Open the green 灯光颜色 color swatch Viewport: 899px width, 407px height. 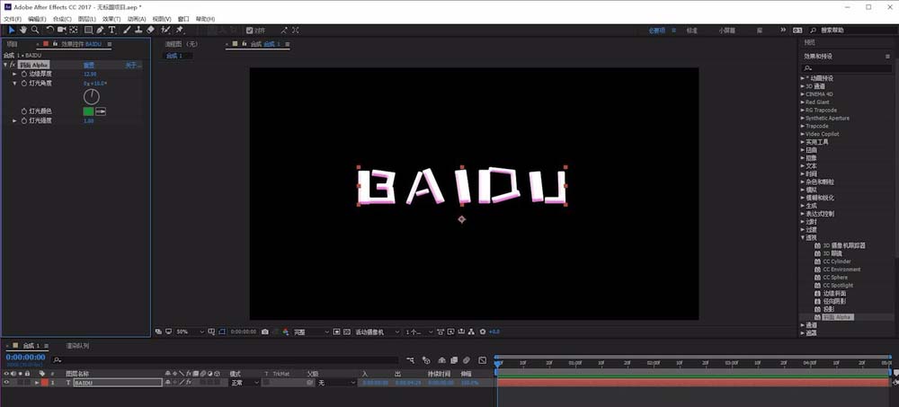tap(88, 111)
